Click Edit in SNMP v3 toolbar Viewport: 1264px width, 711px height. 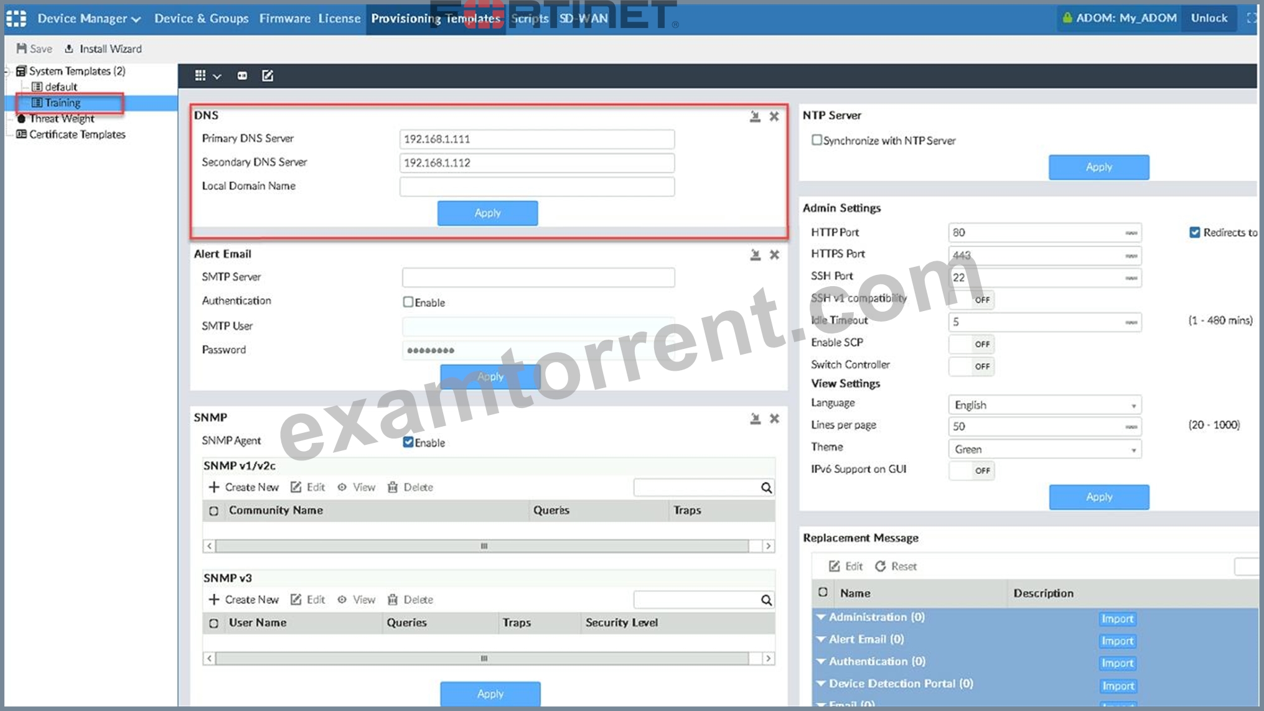click(x=308, y=600)
